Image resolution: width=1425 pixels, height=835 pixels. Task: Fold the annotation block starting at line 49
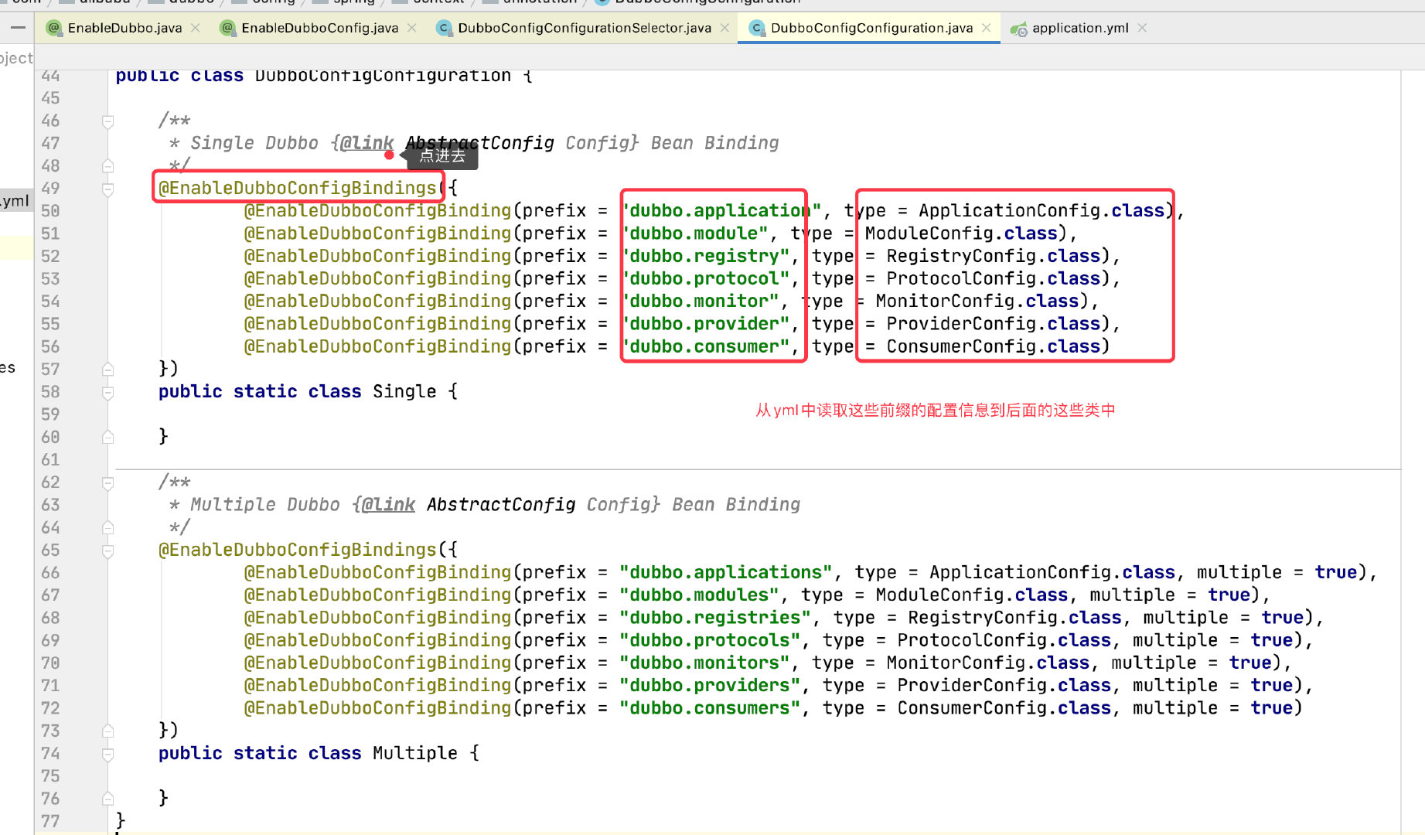pos(108,189)
